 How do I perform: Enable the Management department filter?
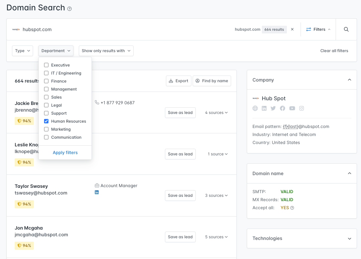(46, 89)
